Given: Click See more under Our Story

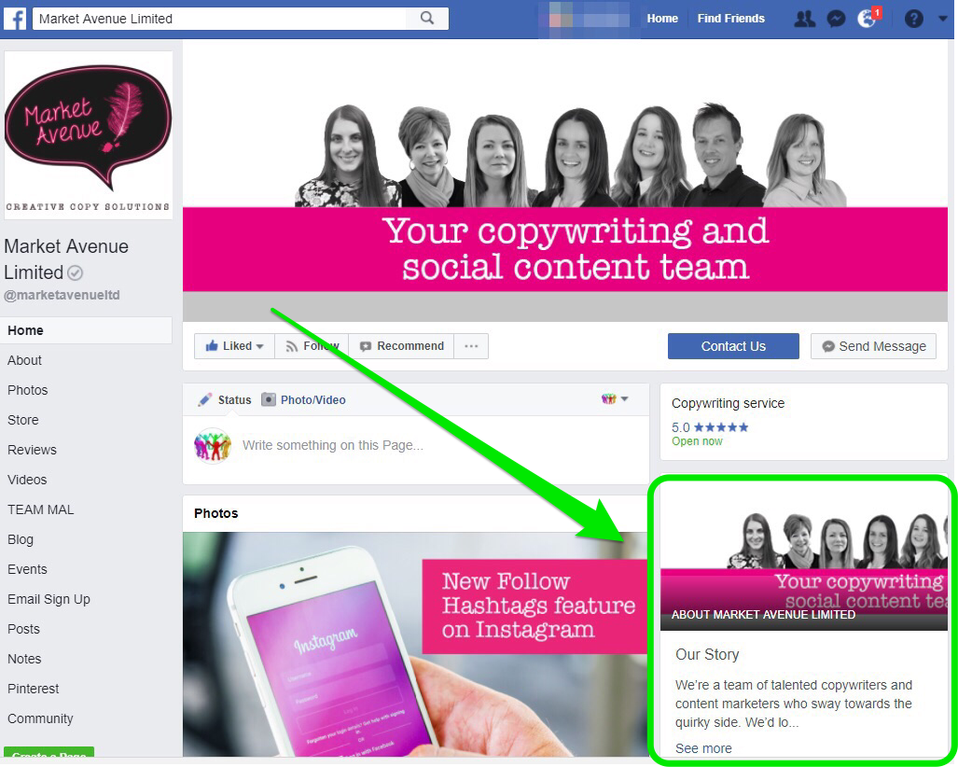Looking at the screenshot, I should tap(703, 748).
